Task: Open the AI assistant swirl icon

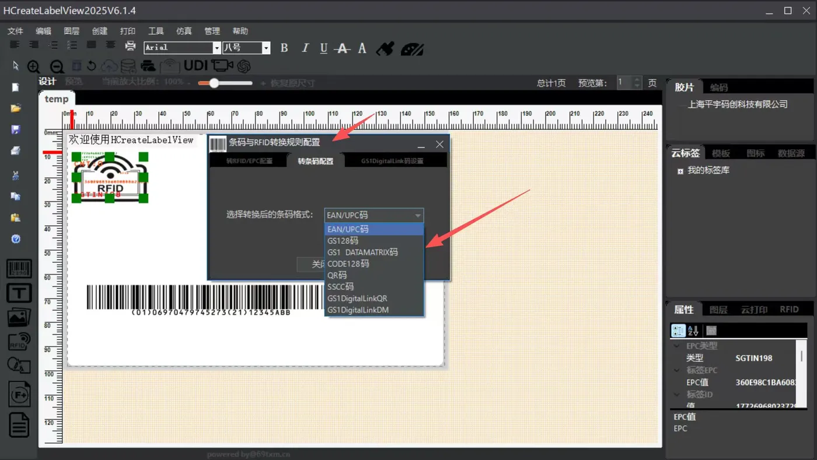Action: [x=244, y=66]
